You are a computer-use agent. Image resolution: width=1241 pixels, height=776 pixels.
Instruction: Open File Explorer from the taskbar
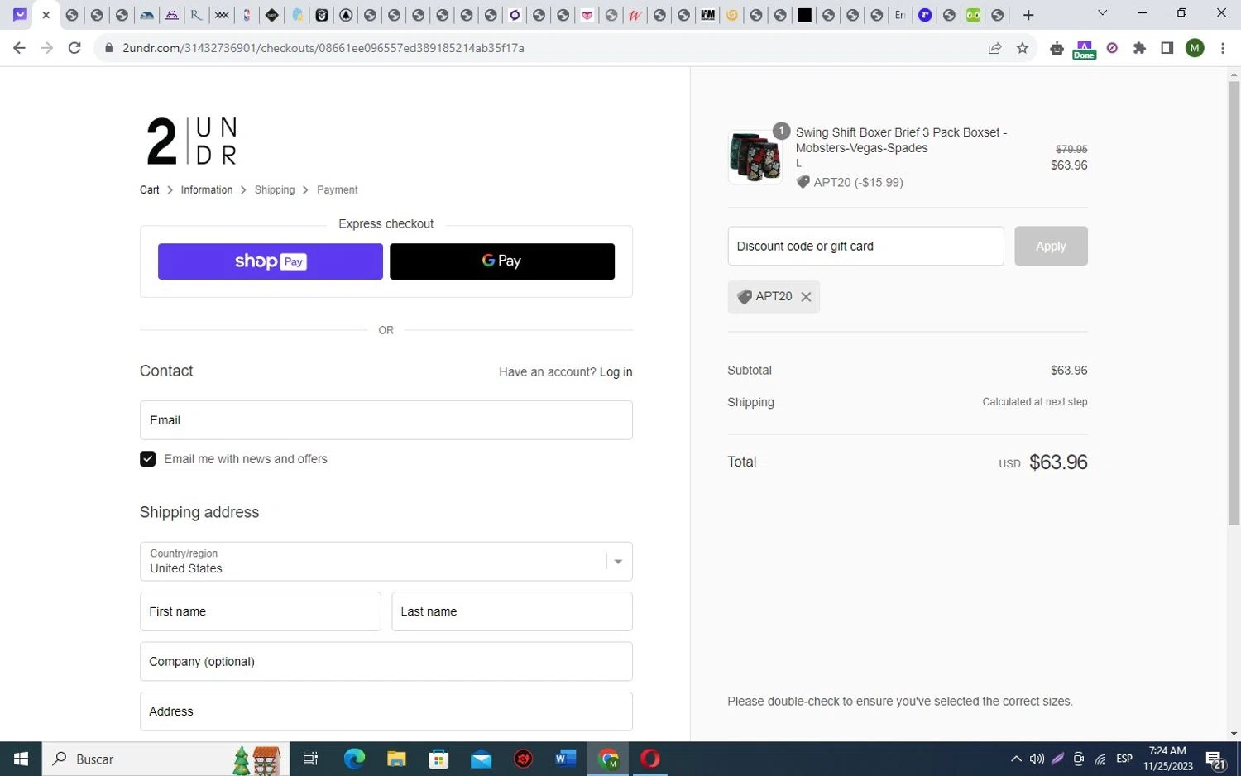pos(396,758)
